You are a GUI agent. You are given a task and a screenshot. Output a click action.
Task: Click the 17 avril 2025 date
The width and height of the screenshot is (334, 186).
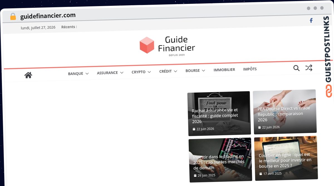(x=272, y=174)
